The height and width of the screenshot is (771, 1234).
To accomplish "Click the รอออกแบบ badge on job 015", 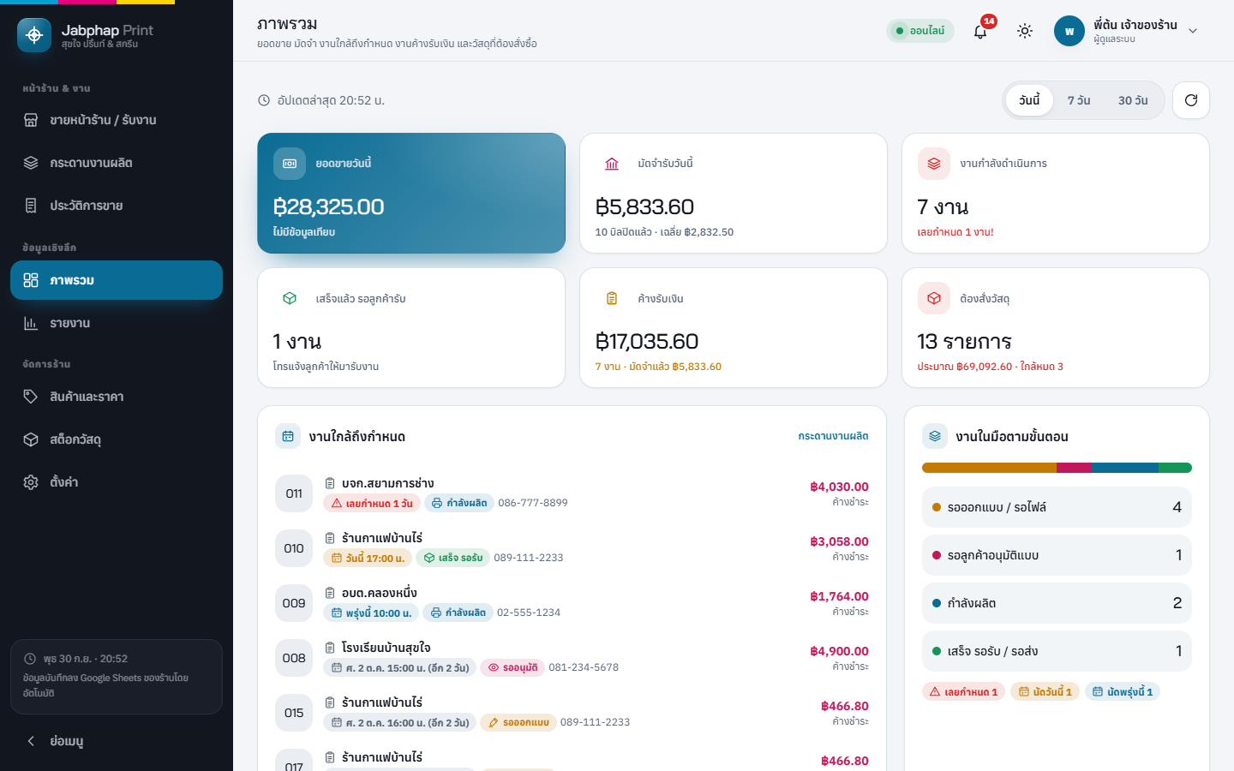I will click(518, 722).
